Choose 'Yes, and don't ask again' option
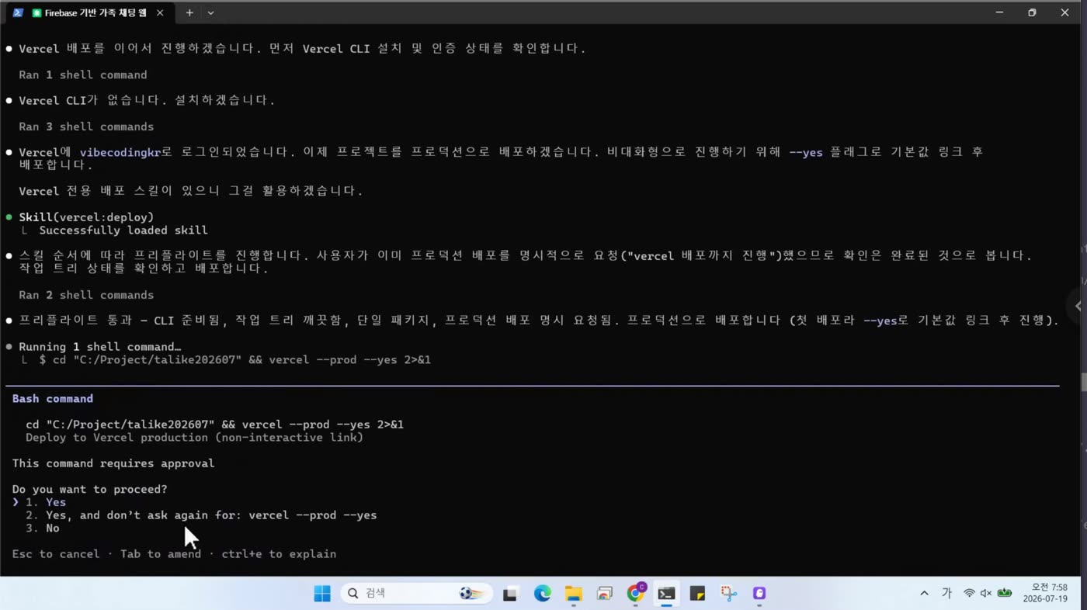1087x610 pixels. click(201, 515)
